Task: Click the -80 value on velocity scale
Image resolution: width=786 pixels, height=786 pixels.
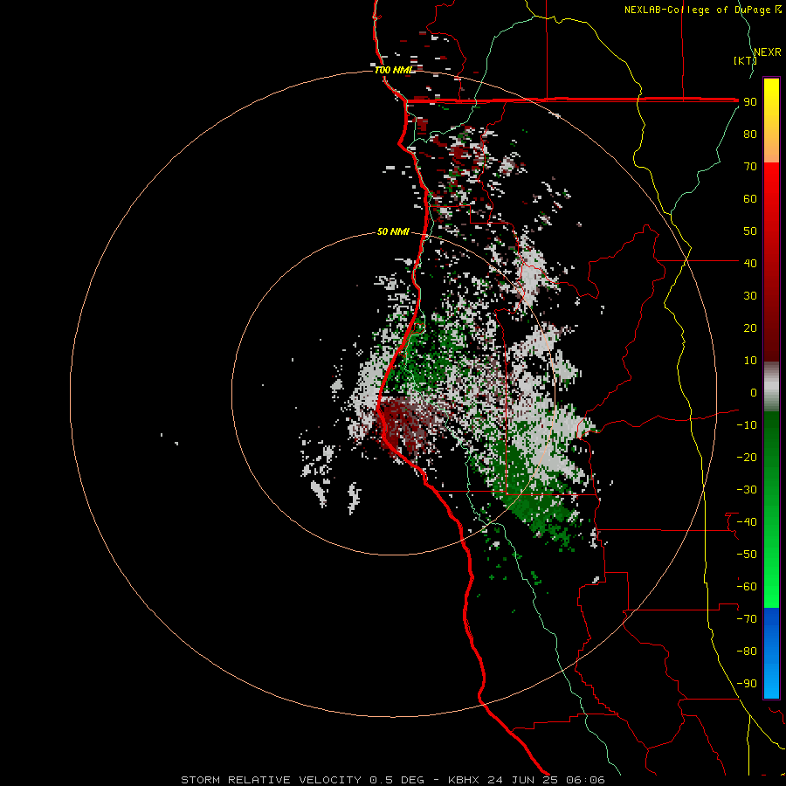Action: pyautogui.click(x=747, y=652)
